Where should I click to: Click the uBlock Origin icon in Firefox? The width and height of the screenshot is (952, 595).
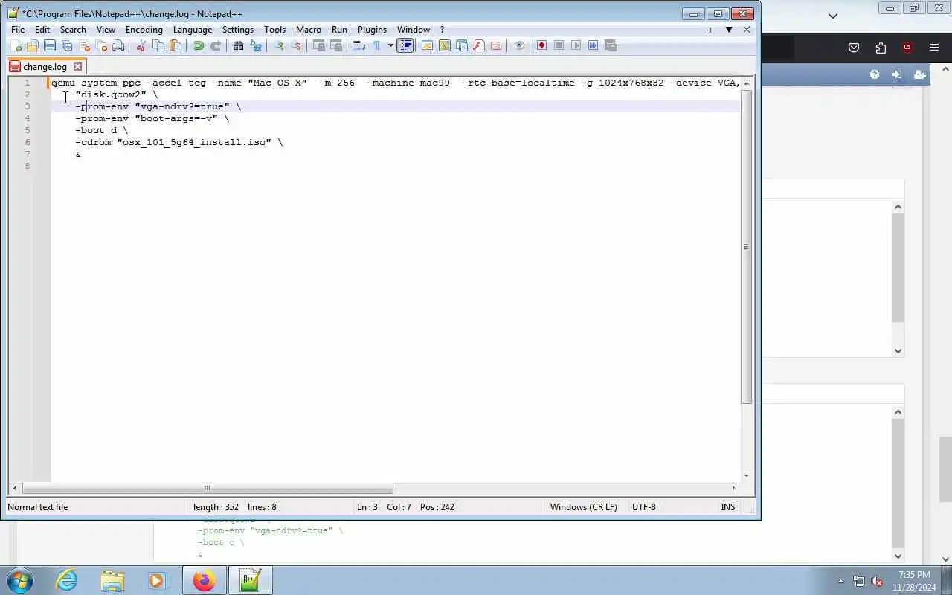pos(907,48)
